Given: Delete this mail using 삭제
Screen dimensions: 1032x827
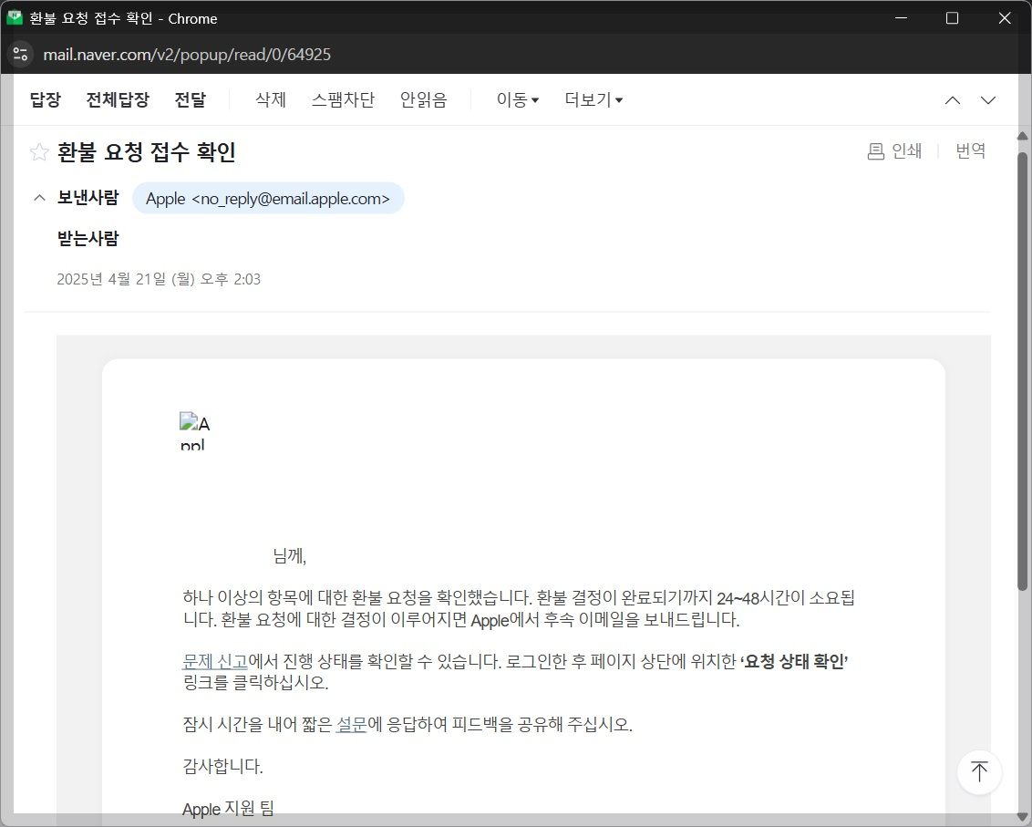Looking at the screenshot, I should [x=271, y=99].
